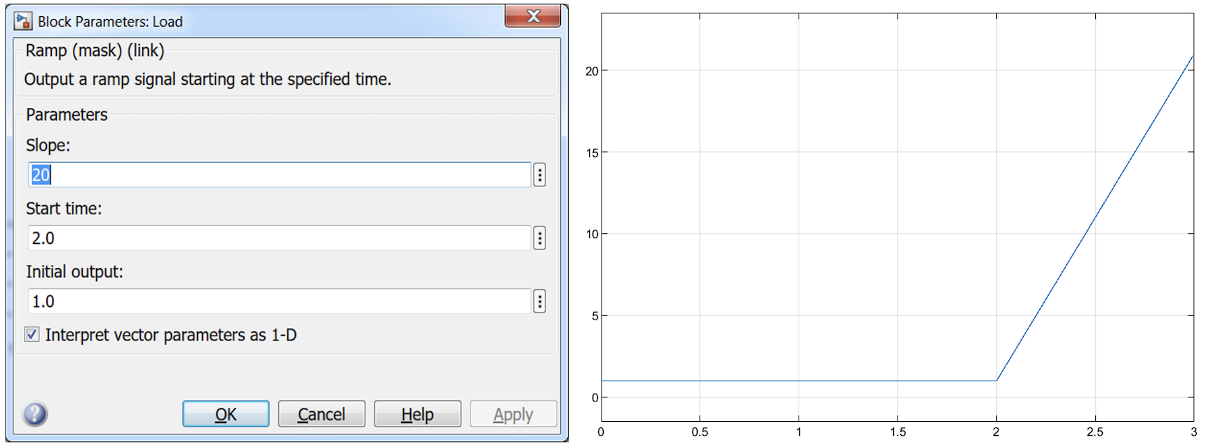1206x447 pixels.
Task: Open Initial output's three-dot options button
Action: point(539,301)
